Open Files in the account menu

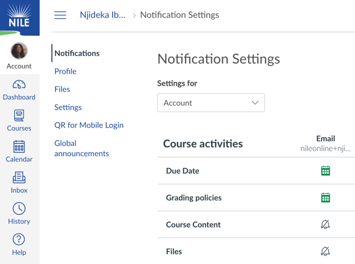62,89
